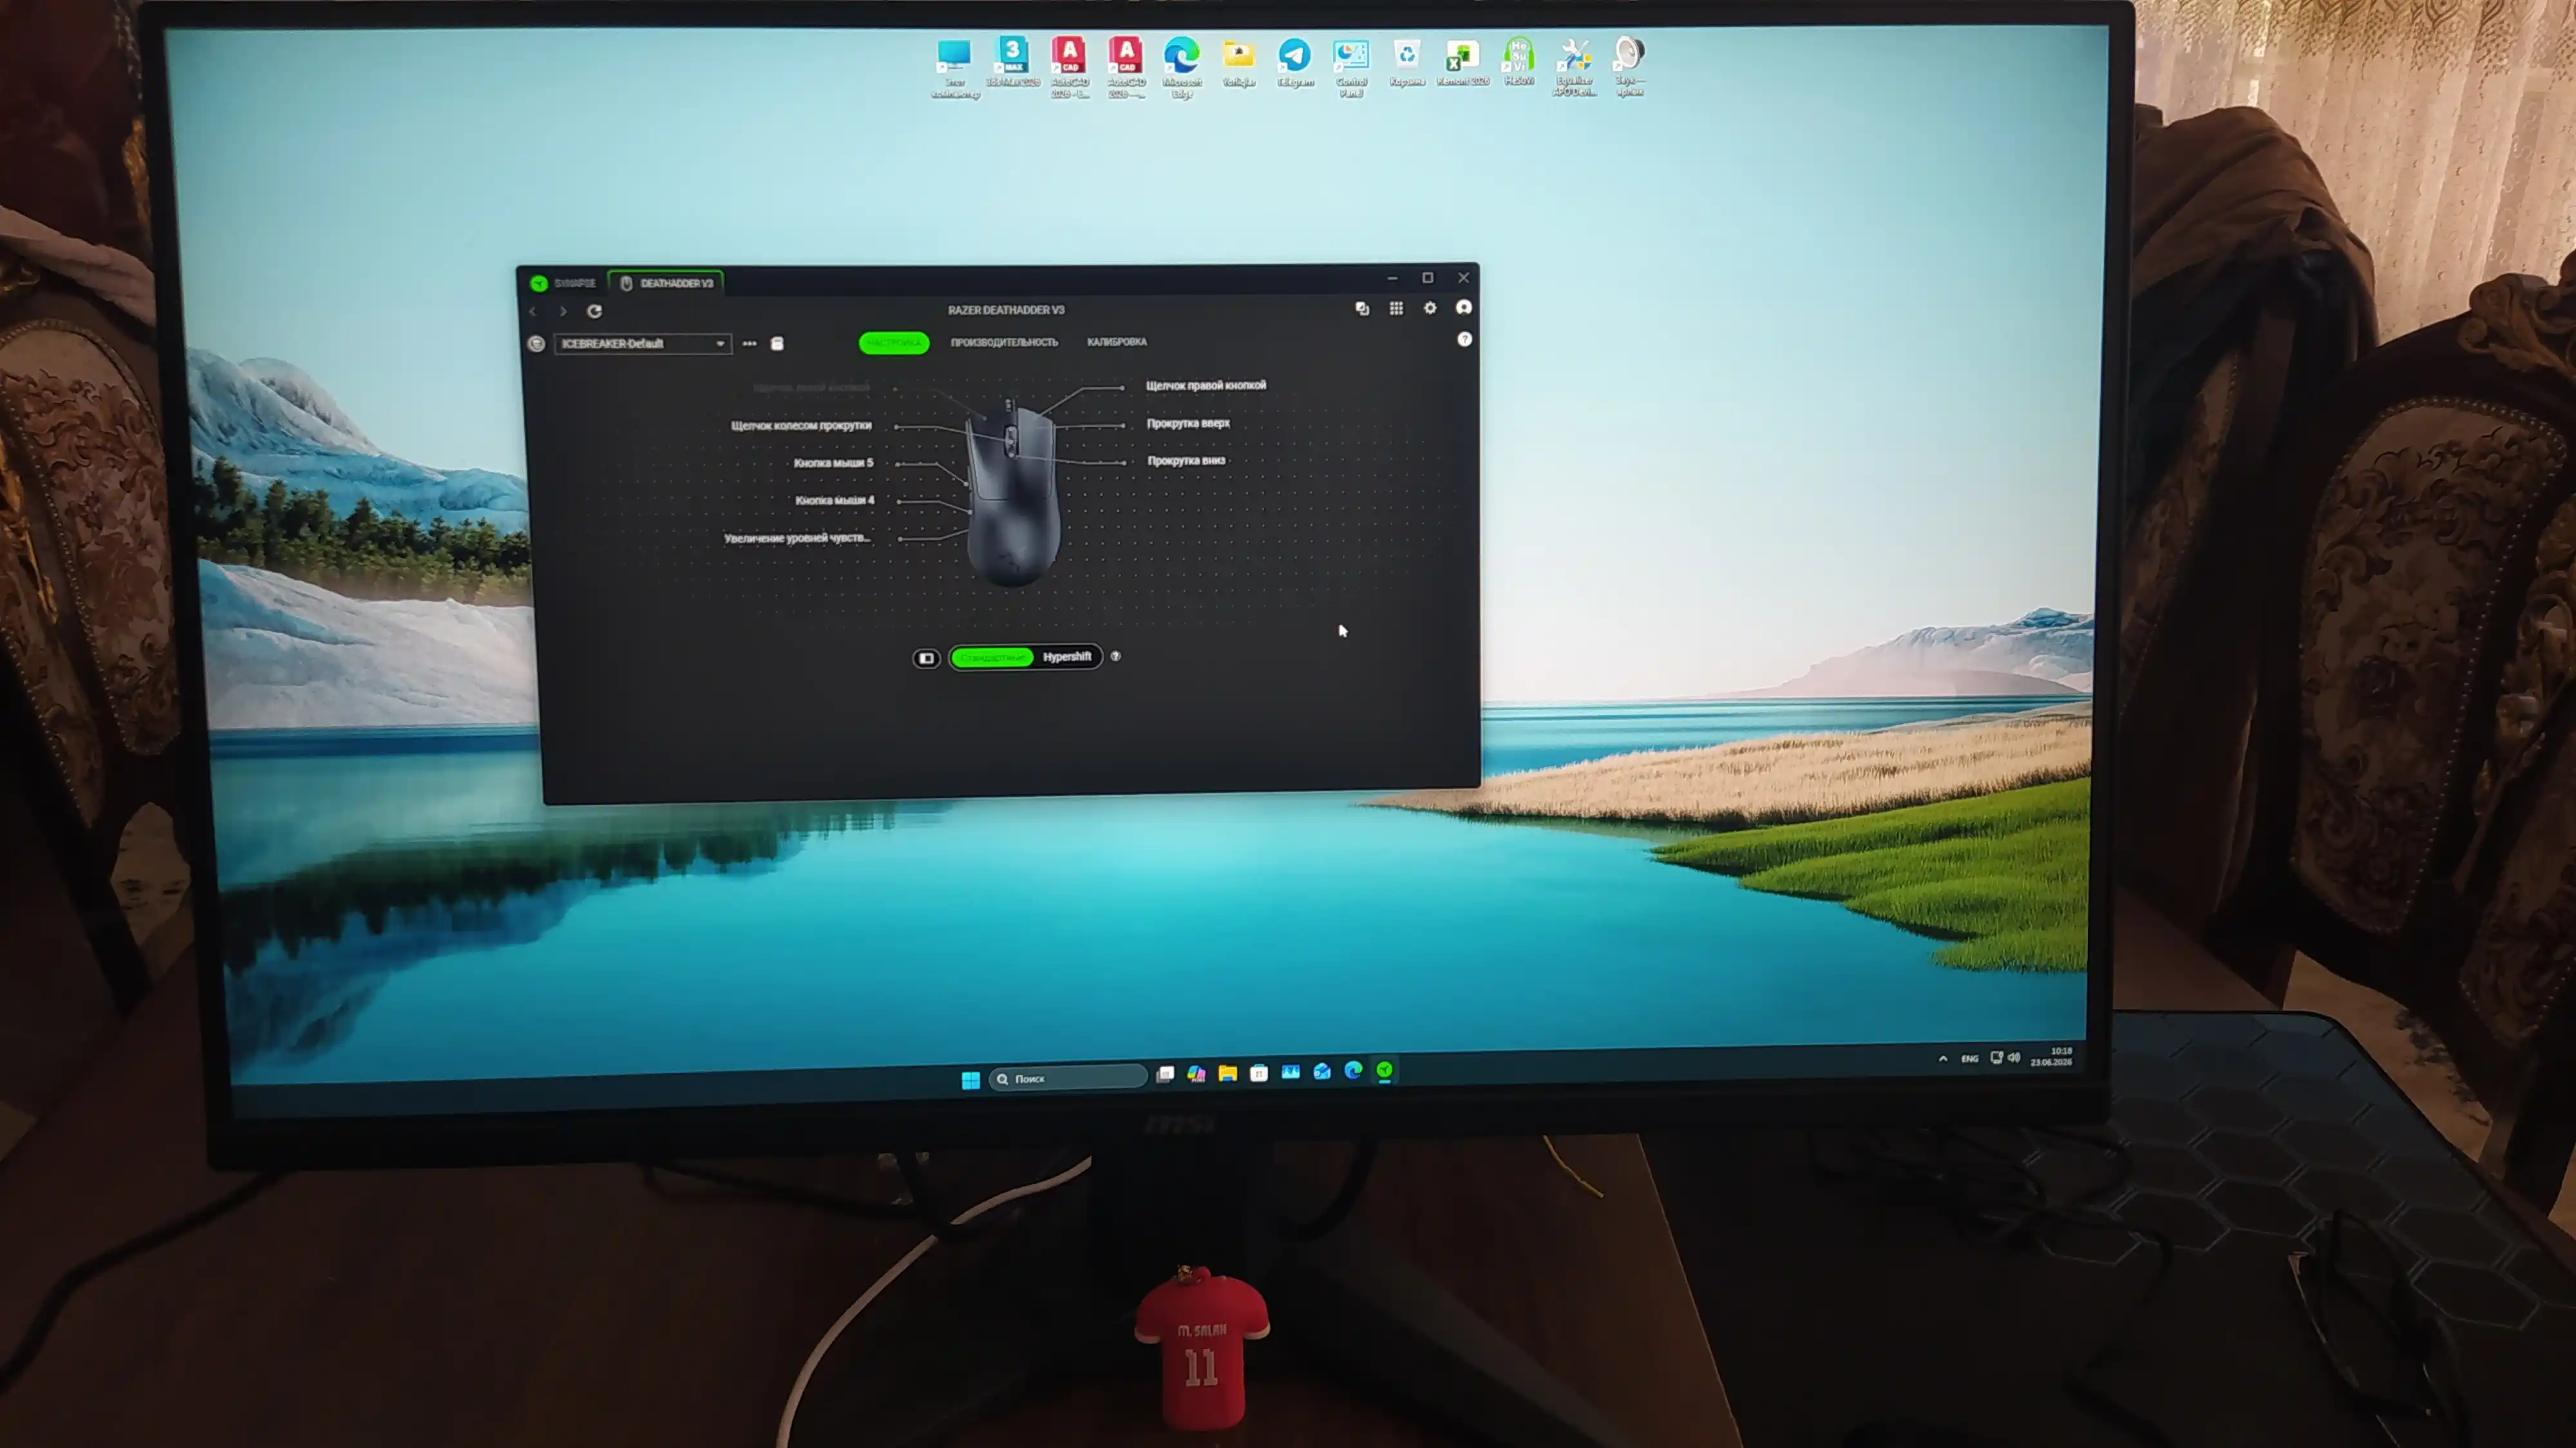
Task: Select Кнопка мыши 4 assignment
Action: pyautogui.click(x=834, y=500)
